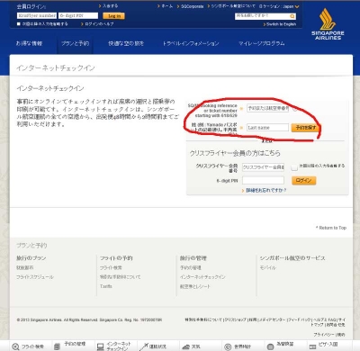Open the マイレージプログラム navigation tab

(262, 43)
